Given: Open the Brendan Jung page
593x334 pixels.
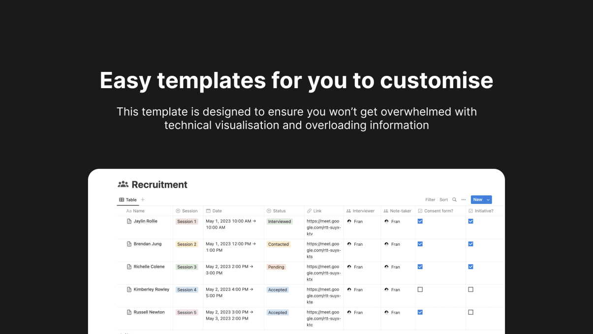Looking at the screenshot, I should tap(148, 244).
